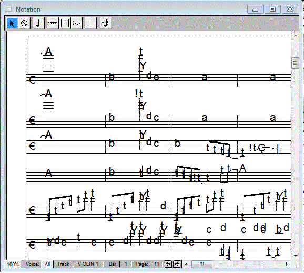Click the vertical scrollbar down arrow

point(296,256)
